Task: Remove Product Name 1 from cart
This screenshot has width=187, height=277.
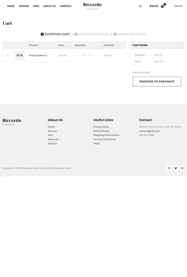Action: pyautogui.click(x=7, y=55)
